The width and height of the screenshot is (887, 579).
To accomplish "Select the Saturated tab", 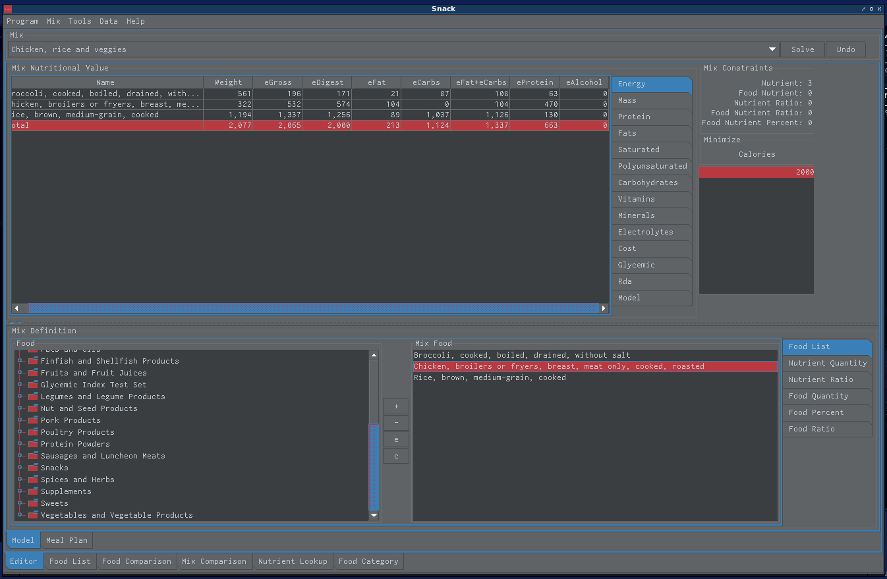I will click(x=652, y=150).
